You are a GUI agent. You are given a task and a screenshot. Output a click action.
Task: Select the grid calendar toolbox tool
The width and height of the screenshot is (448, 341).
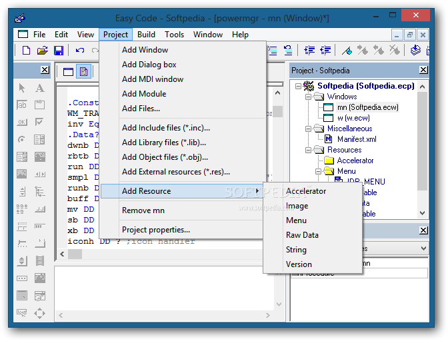(x=22, y=296)
